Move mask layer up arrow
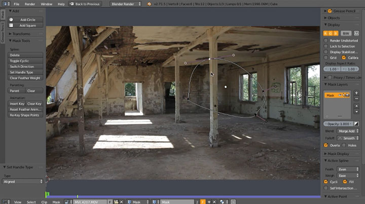365x204 pixels. tap(356, 106)
